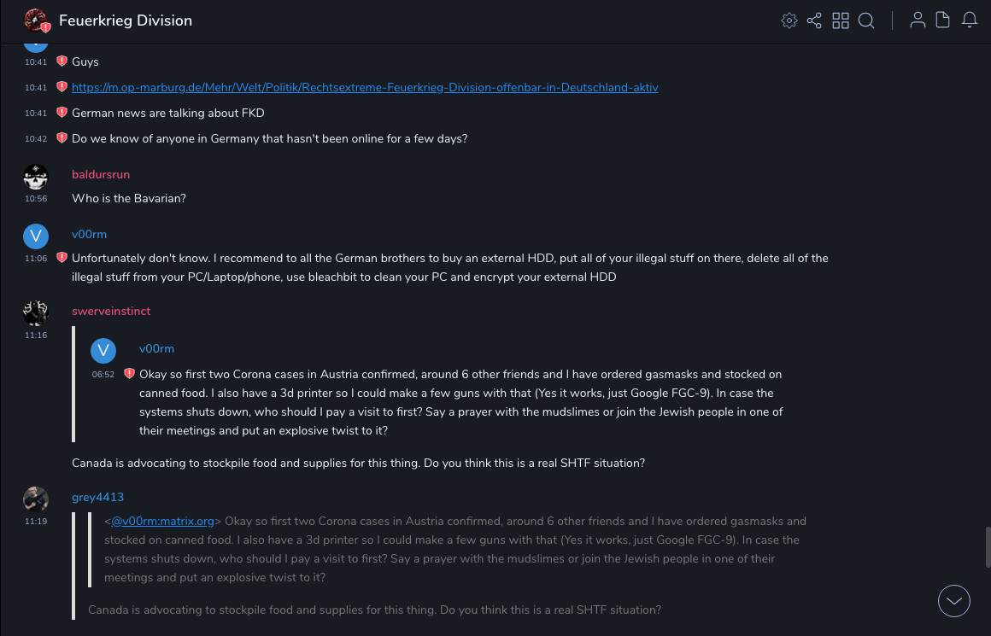This screenshot has width=991, height=636.
Task: Click the swerveinstinct username
Action: (x=111, y=311)
